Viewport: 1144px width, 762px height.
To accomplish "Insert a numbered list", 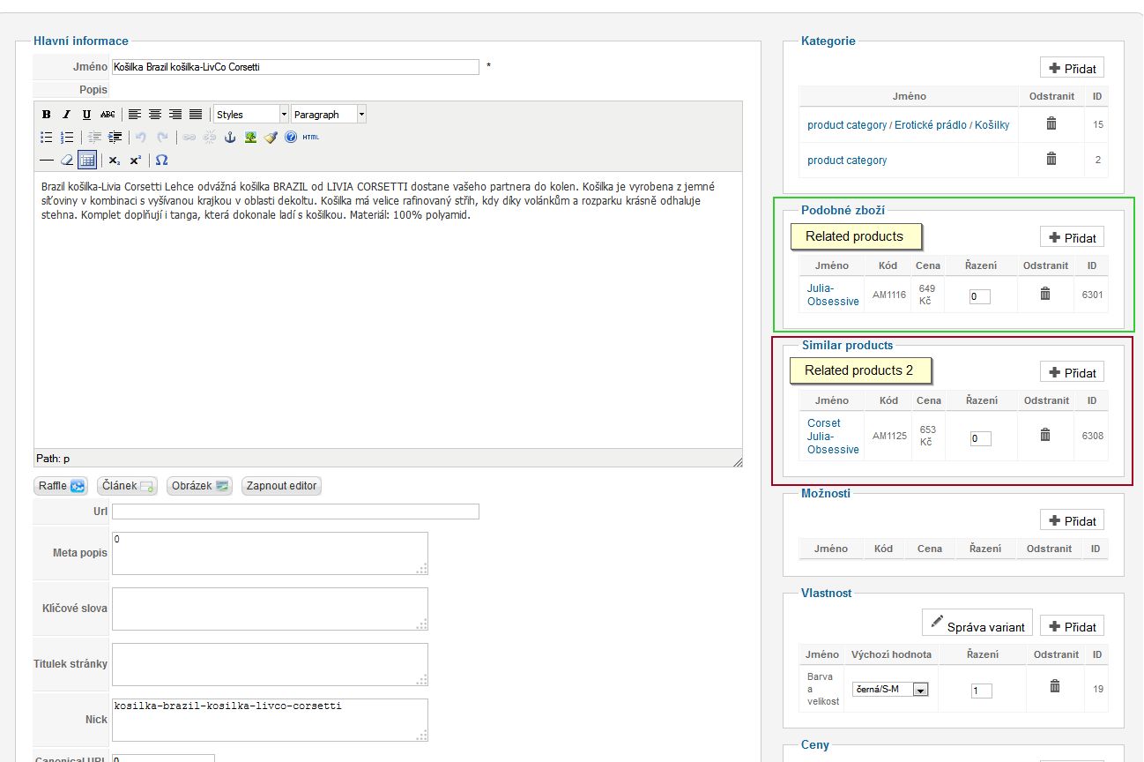I will (x=66, y=138).
